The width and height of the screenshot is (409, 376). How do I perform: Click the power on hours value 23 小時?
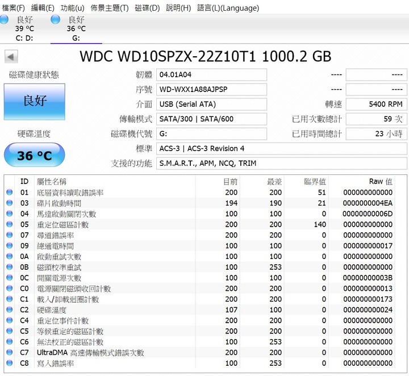[377, 134]
